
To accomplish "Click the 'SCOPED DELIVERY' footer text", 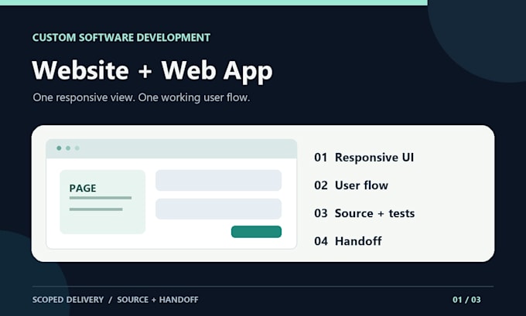I will tap(68, 300).
